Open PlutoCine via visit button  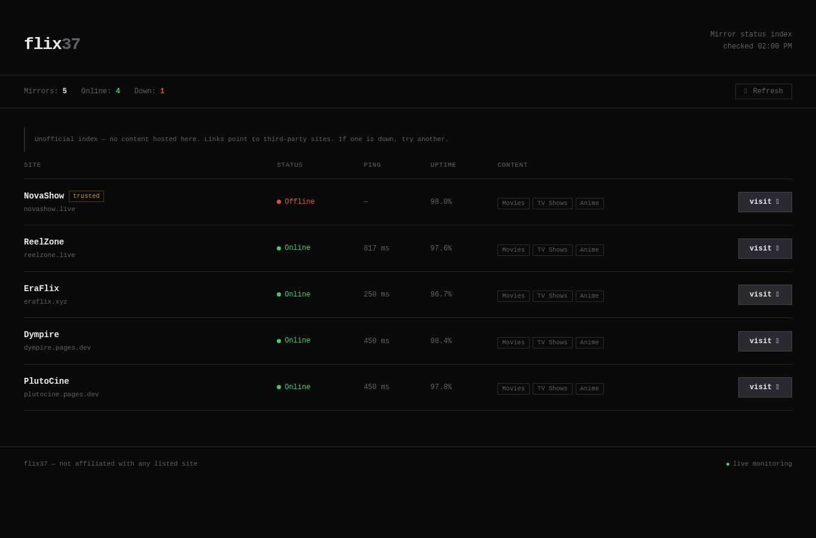coord(765,387)
